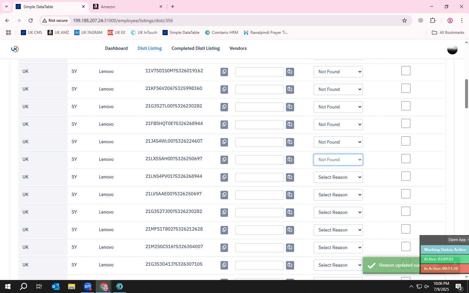Click the address bar URL

pos(123,21)
